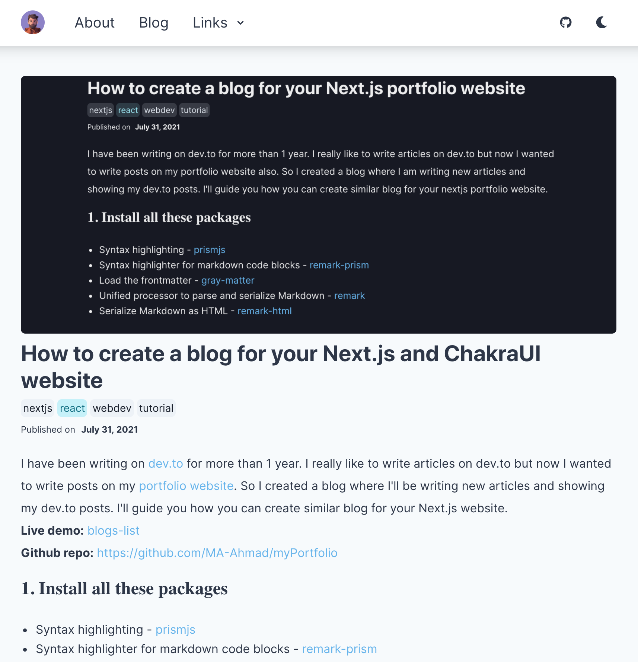Open the prismjs package link in article
Image resolution: width=638 pixels, height=662 pixels.
point(175,630)
